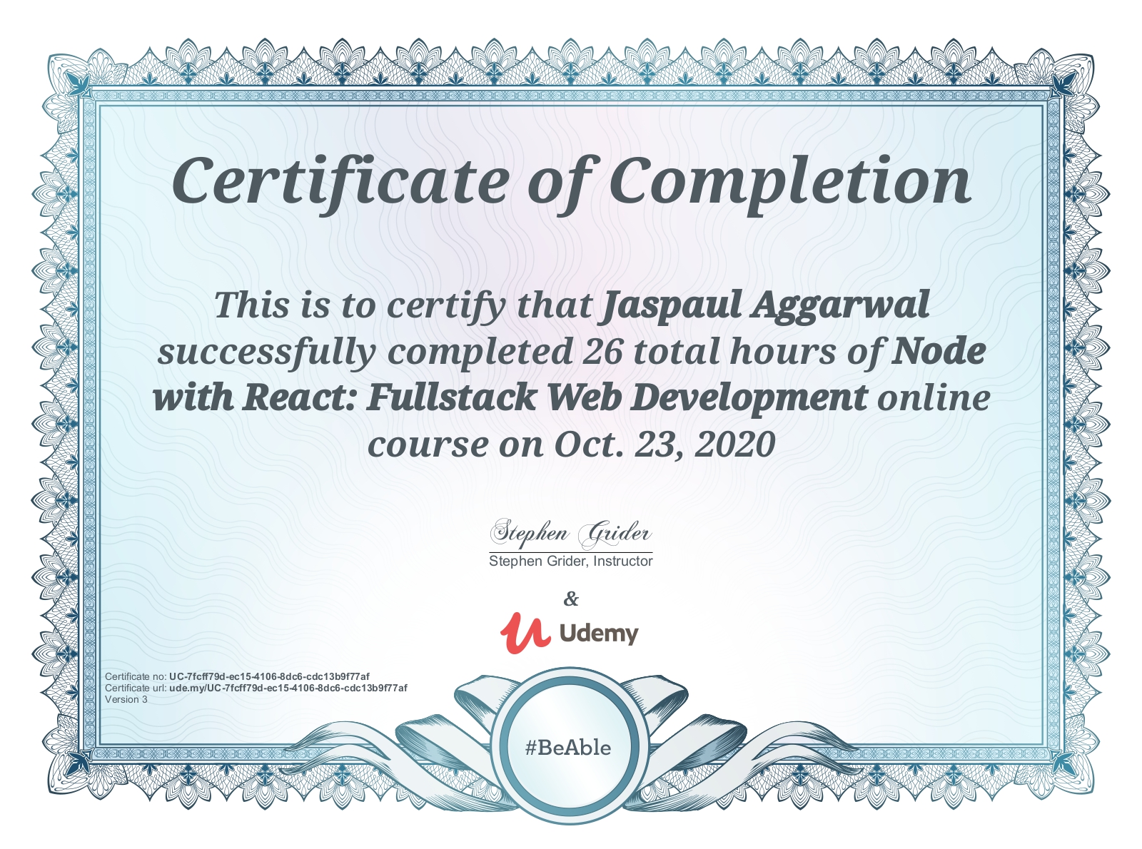Click the #BeAble badge text
Screen dimensions: 1142x849
568,748
